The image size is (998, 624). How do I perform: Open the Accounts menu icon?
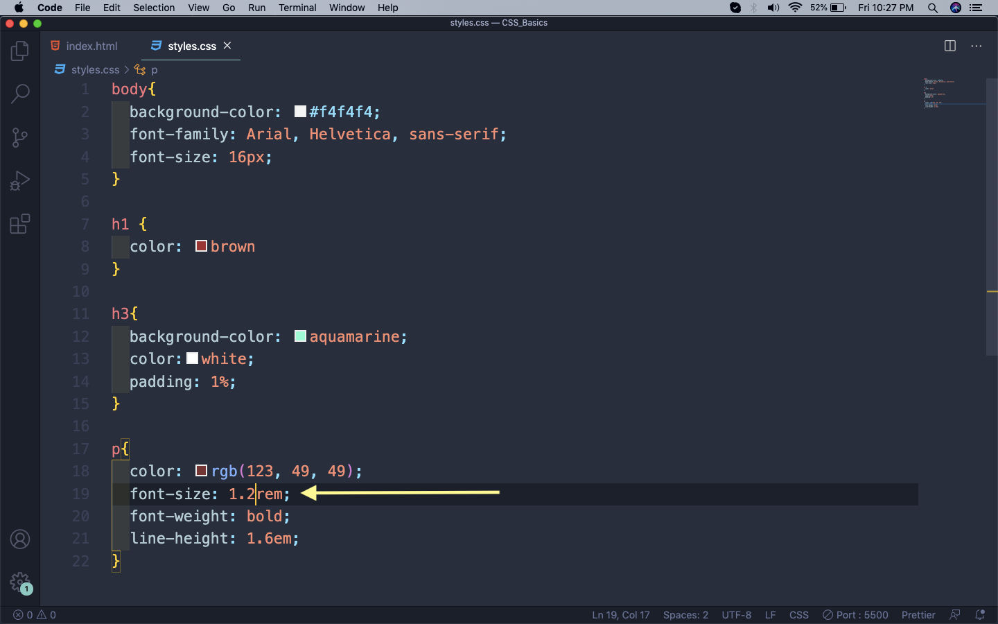pyautogui.click(x=20, y=539)
